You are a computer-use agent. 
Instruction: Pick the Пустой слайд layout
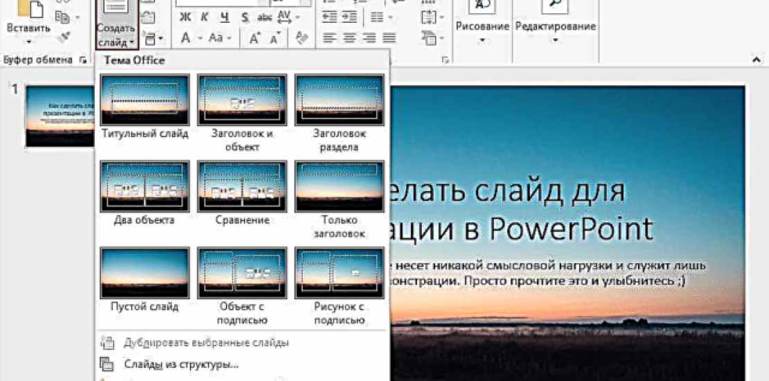coord(144,273)
